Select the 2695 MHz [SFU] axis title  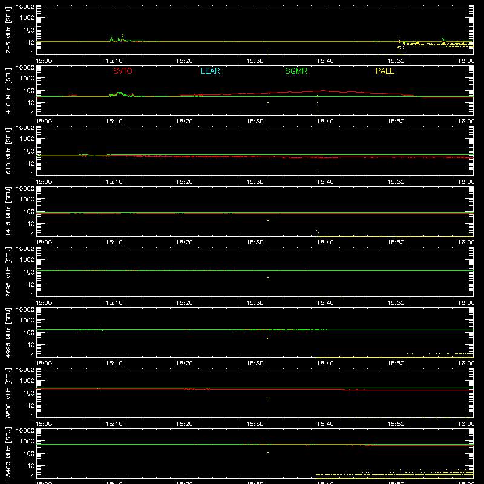pos(8,272)
